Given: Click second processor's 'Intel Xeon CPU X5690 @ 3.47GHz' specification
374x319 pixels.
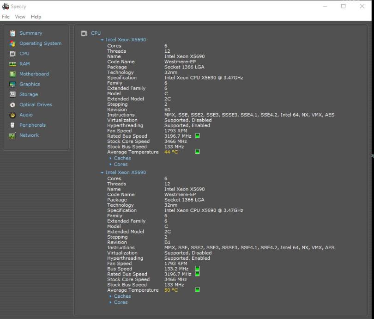Looking at the screenshot, I should coord(204,210).
